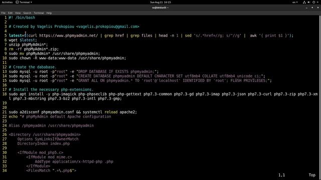Click the 'sudo mv phpMyAdmin*' line 9
Screen dimensions: 321x180
(x=54, y=53)
